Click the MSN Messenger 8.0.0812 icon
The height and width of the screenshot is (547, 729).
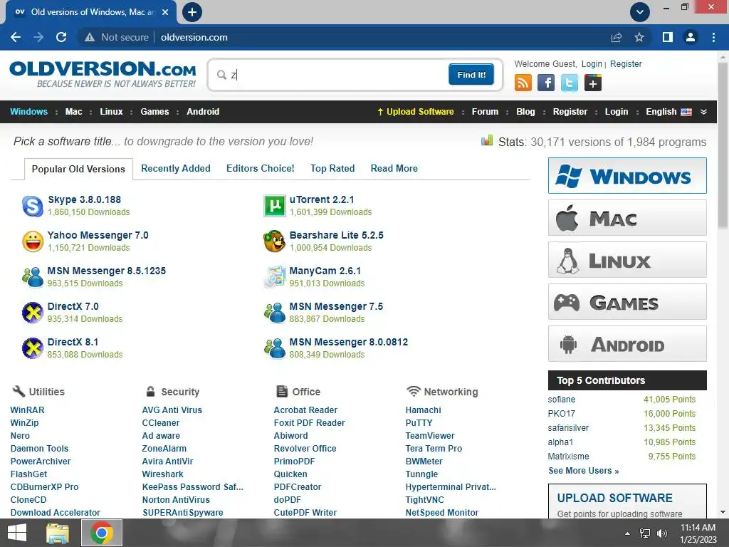(274, 348)
